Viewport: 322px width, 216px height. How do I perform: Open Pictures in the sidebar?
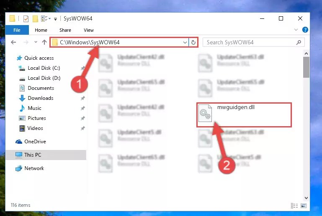tap(37, 118)
